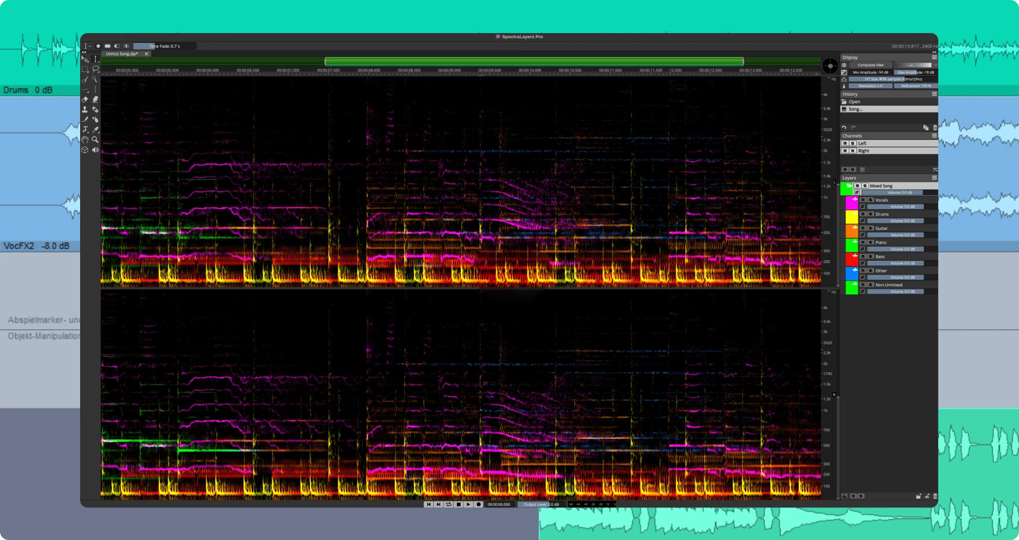This screenshot has height=540, width=1019.
Task: Select the Lasso Selection tool
Action: tap(95, 69)
